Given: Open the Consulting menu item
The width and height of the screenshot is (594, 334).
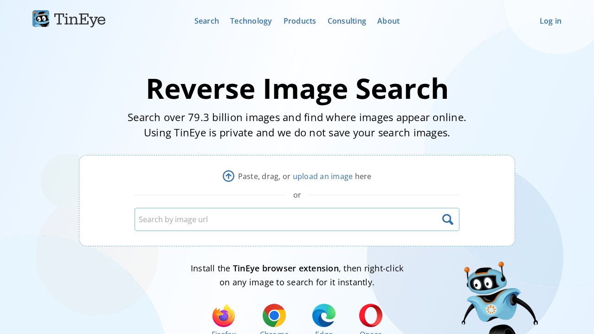Looking at the screenshot, I should 347,20.
